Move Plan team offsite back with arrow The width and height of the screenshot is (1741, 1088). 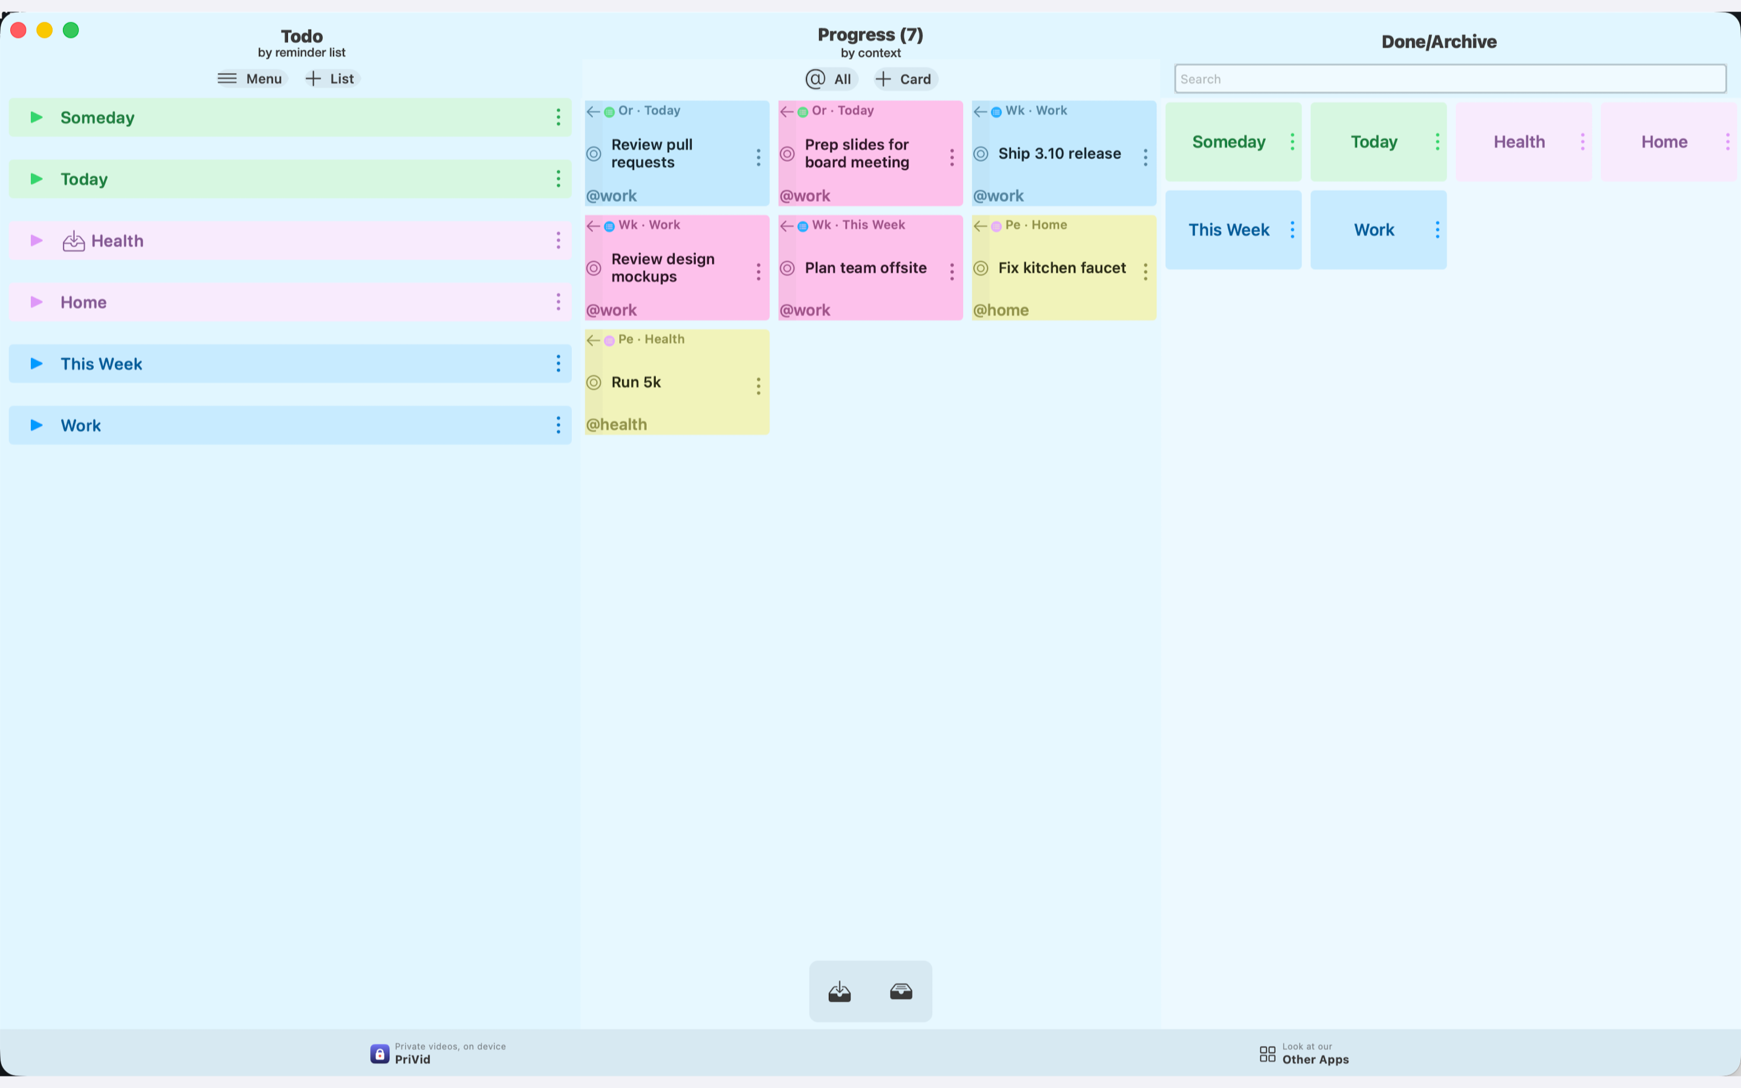coord(787,226)
